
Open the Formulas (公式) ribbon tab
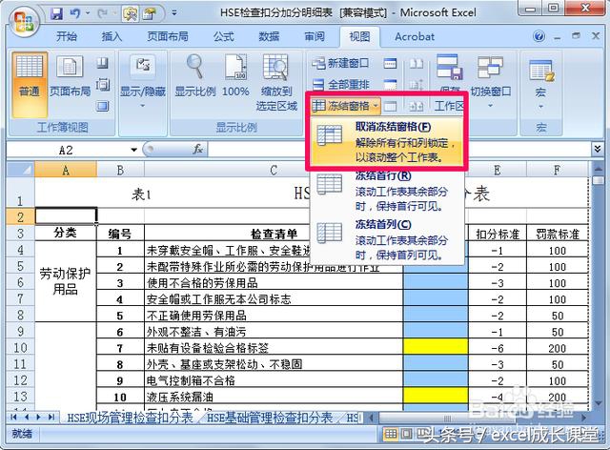point(223,37)
